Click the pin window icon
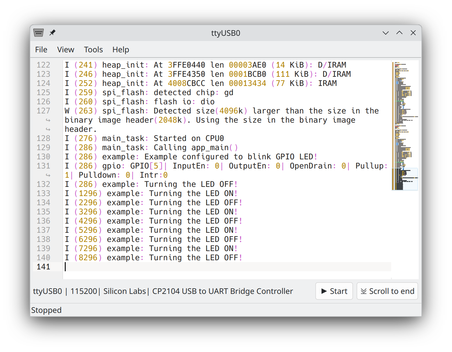 click(53, 32)
